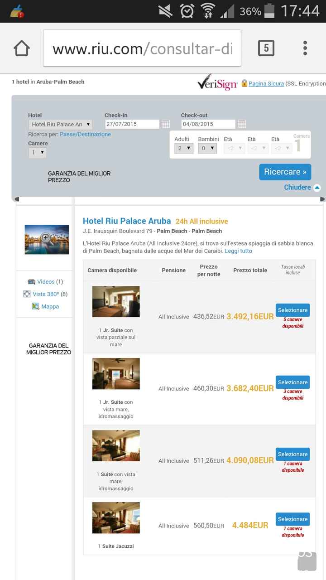326x580 pixels.
Task: Edit the browser URL address field
Action: tap(142, 48)
